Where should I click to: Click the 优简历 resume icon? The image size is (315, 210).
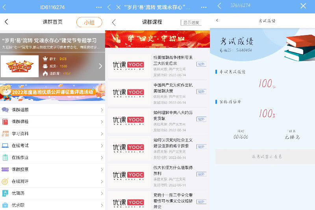[5, 193]
